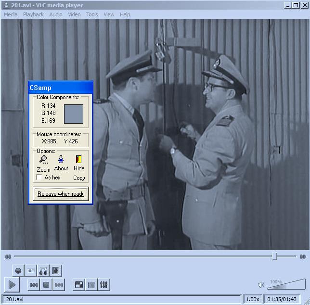Click the seek bar handle
This screenshot has width=310, height=305.
click(274, 256)
